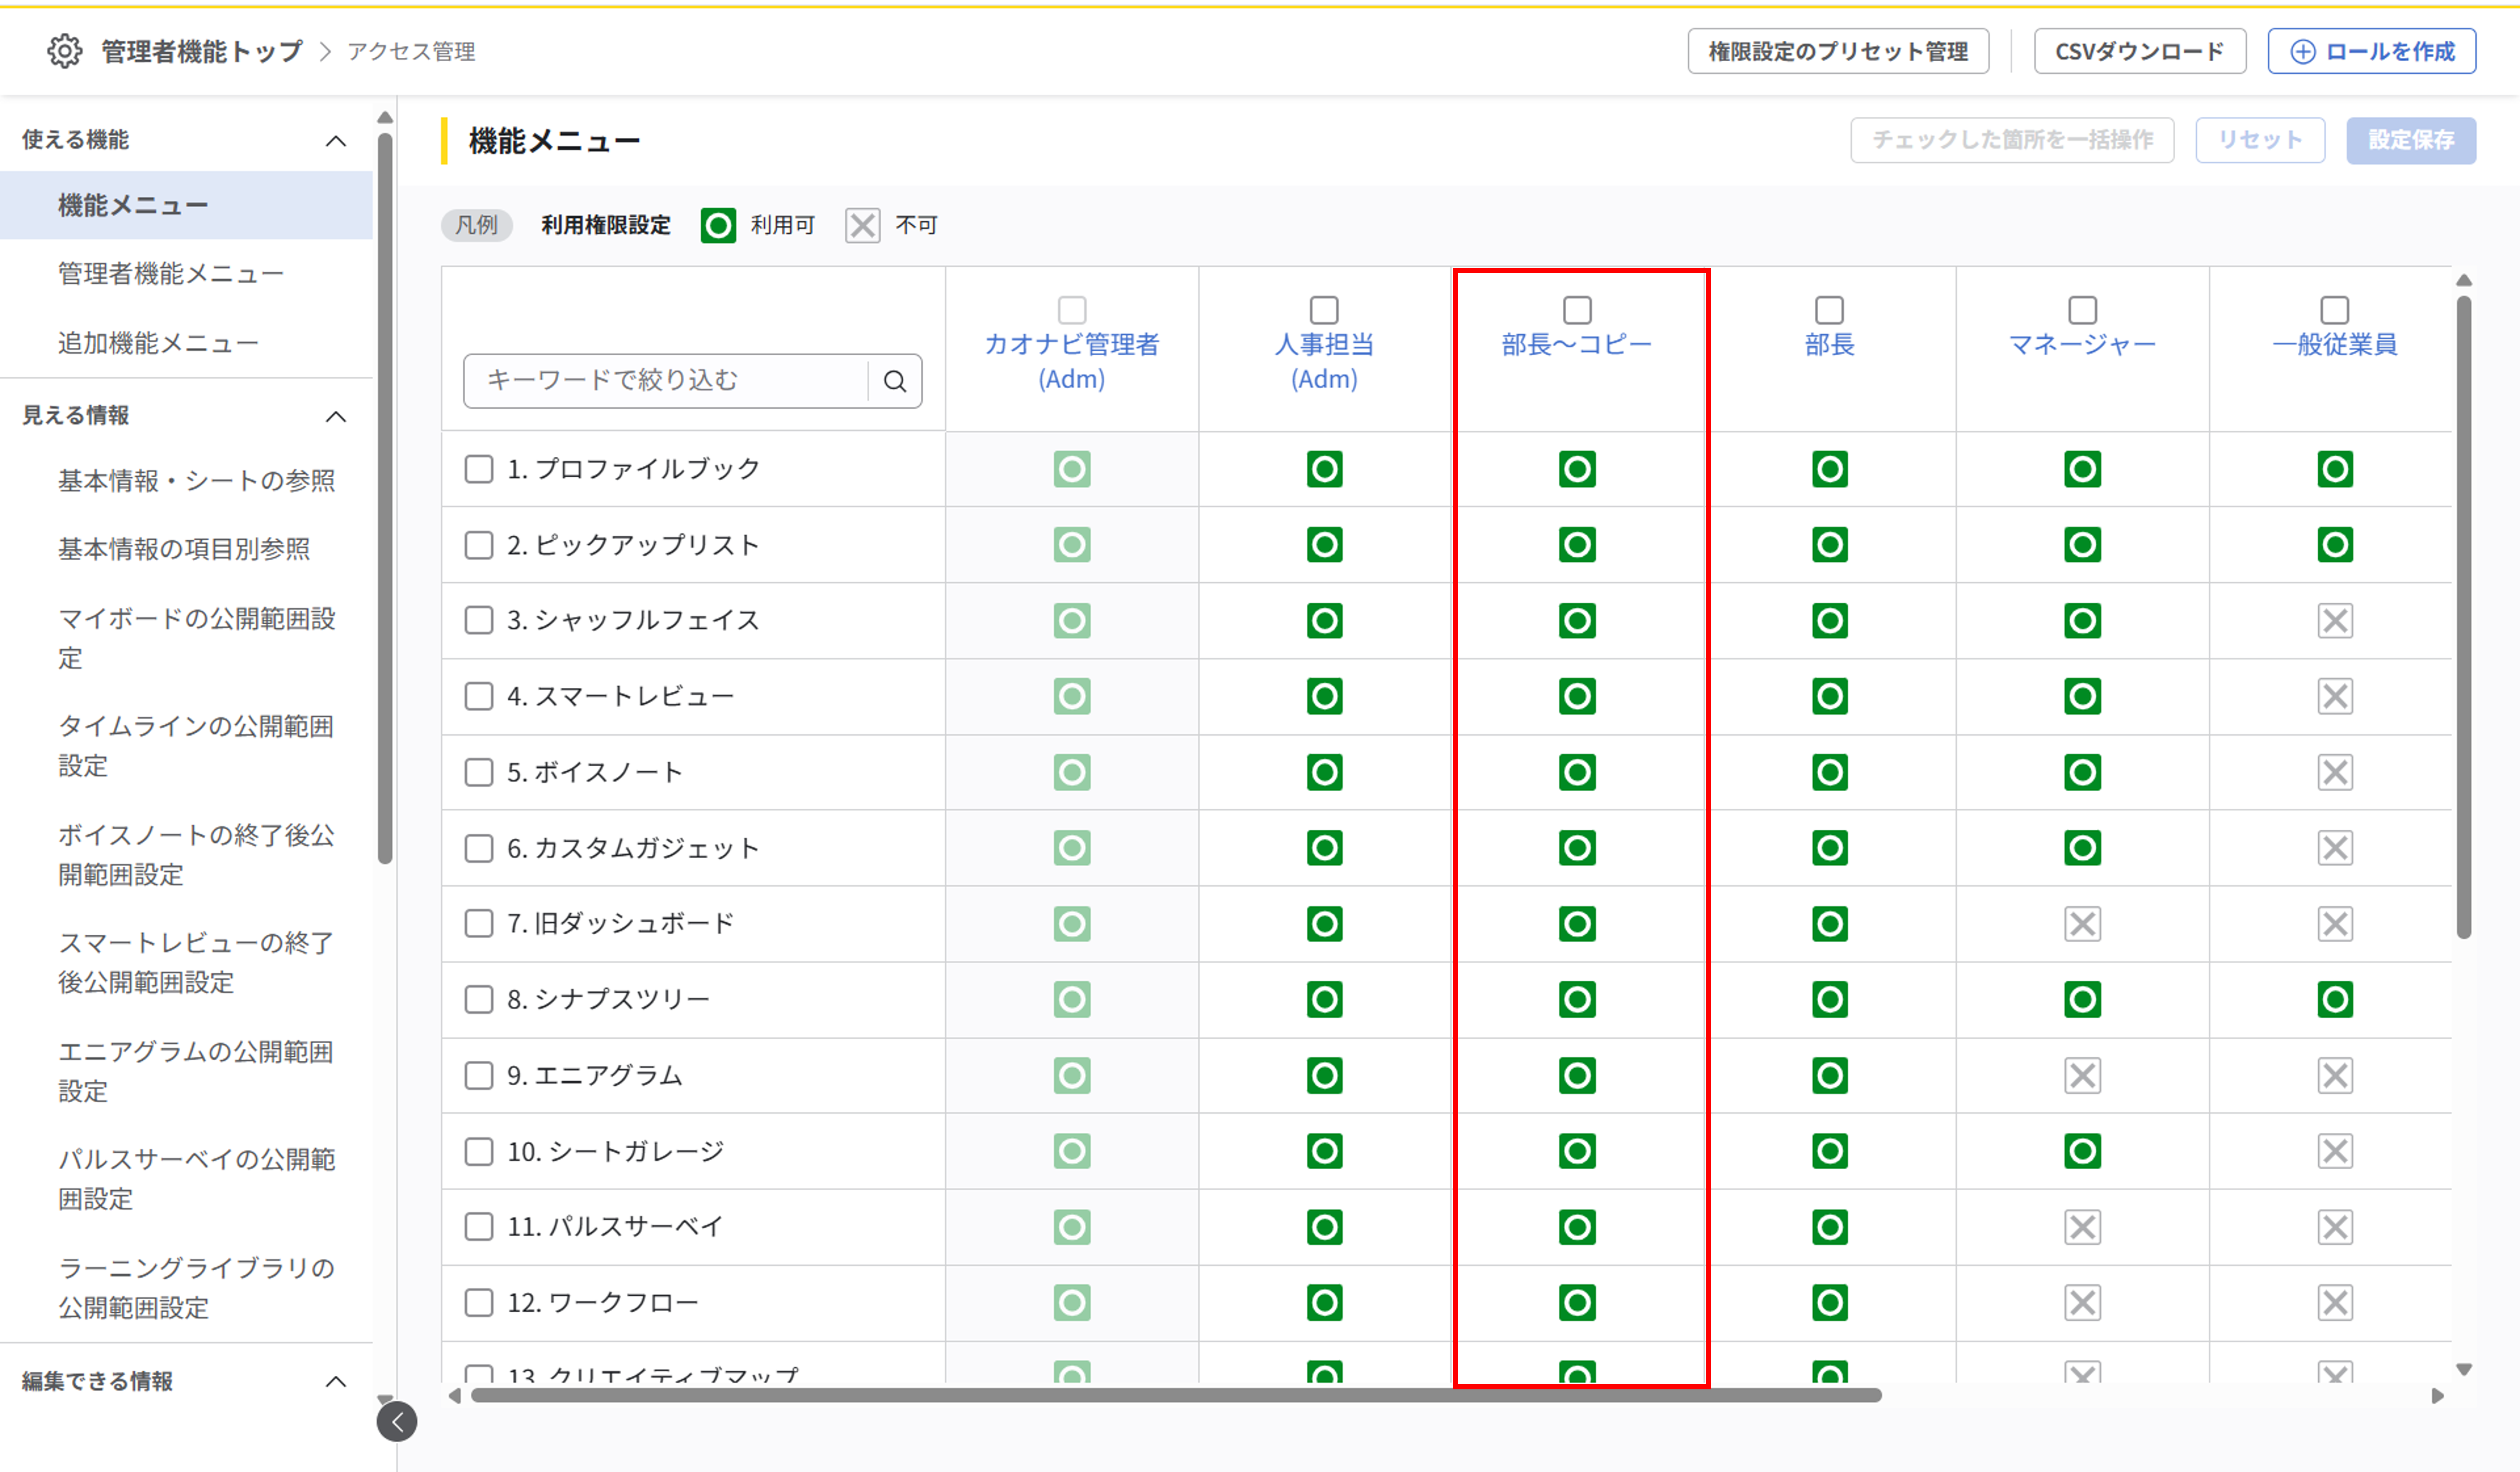
Task: Check the マネージャー column checkbox
Action: pyautogui.click(x=2082, y=310)
